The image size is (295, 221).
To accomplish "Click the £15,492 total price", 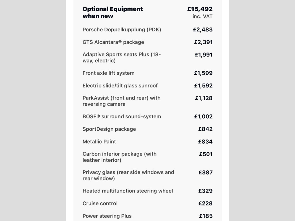I will coord(200,9).
